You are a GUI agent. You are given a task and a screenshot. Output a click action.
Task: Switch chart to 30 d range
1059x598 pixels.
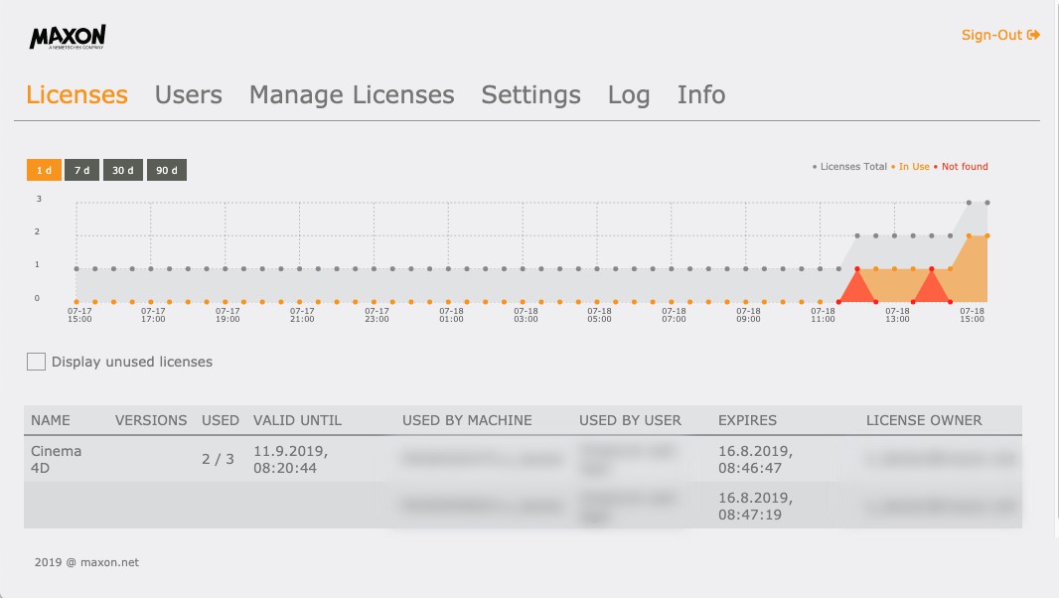[x=123, y=170]
